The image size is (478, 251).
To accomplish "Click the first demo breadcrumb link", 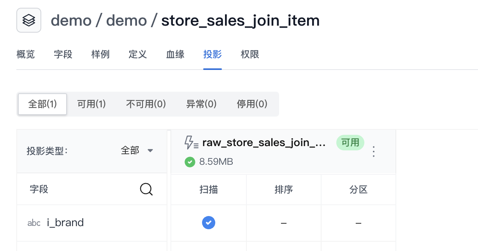I will pos(70,20).
